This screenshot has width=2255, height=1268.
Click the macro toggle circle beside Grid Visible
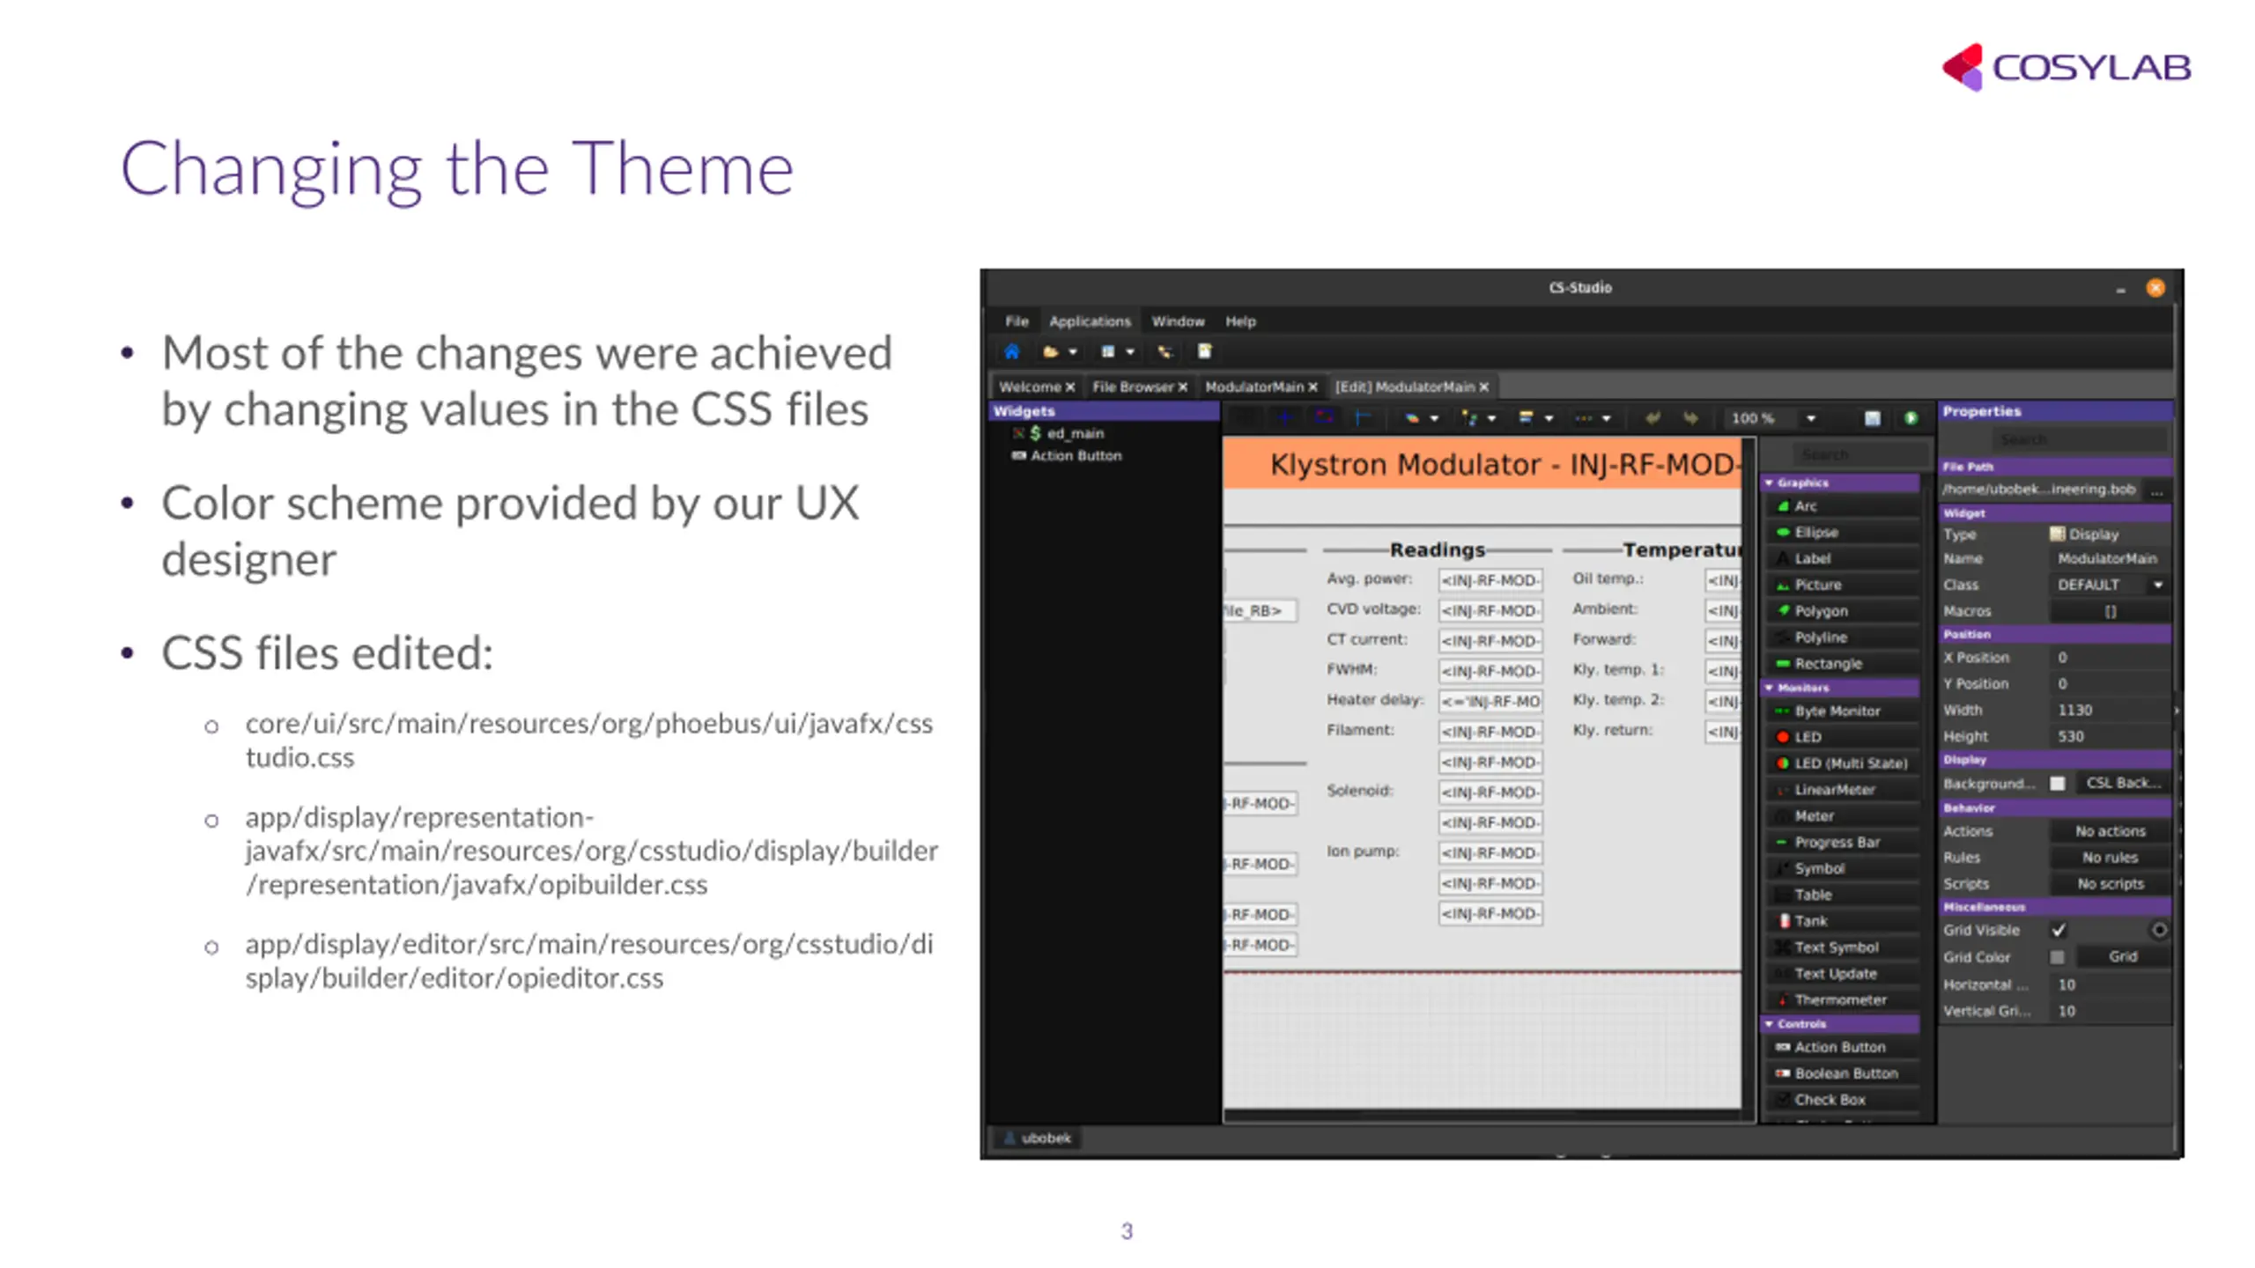tap(2159, 930)
